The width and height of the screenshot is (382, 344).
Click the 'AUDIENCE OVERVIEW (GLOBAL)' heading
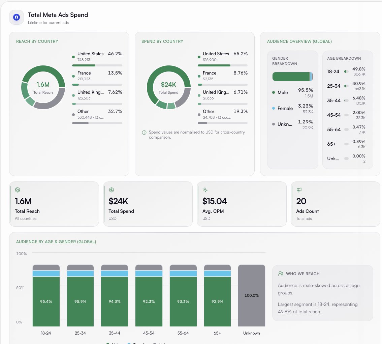pyautogui.click(x=299, y=41)
